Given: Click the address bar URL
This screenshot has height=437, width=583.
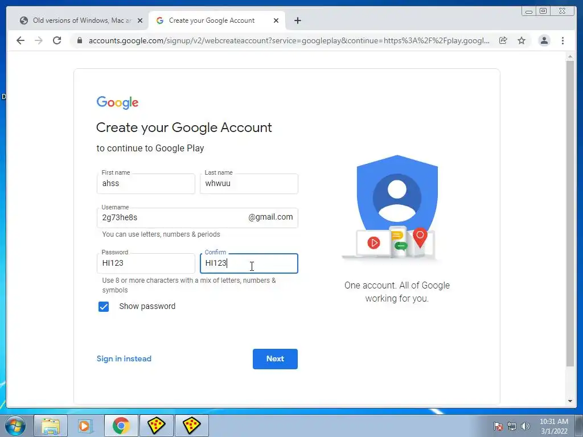Looking at the screenshot, I should point(289,40).
